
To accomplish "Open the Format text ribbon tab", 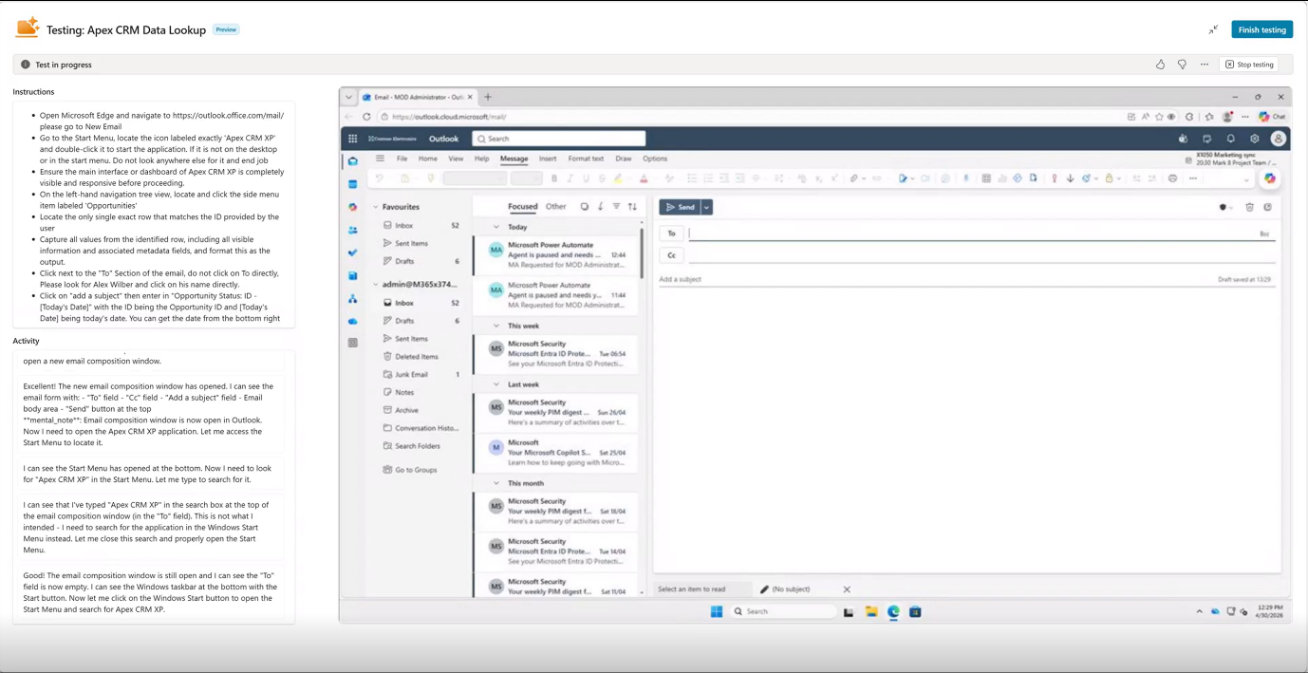I will pos(586,159).
